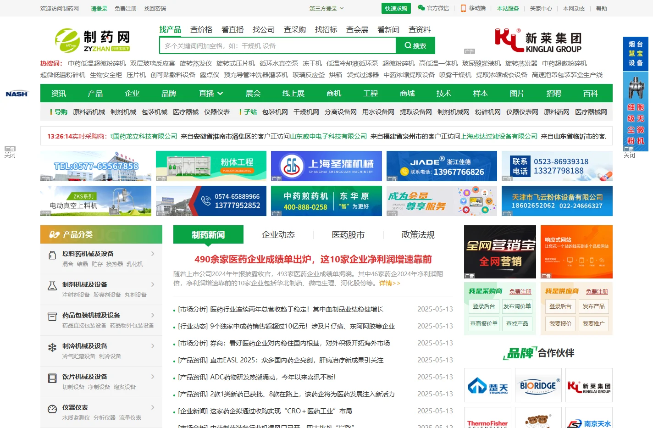Click the 免费注册 top link
This screenshot has width=653, height=428.
point(126,8)
